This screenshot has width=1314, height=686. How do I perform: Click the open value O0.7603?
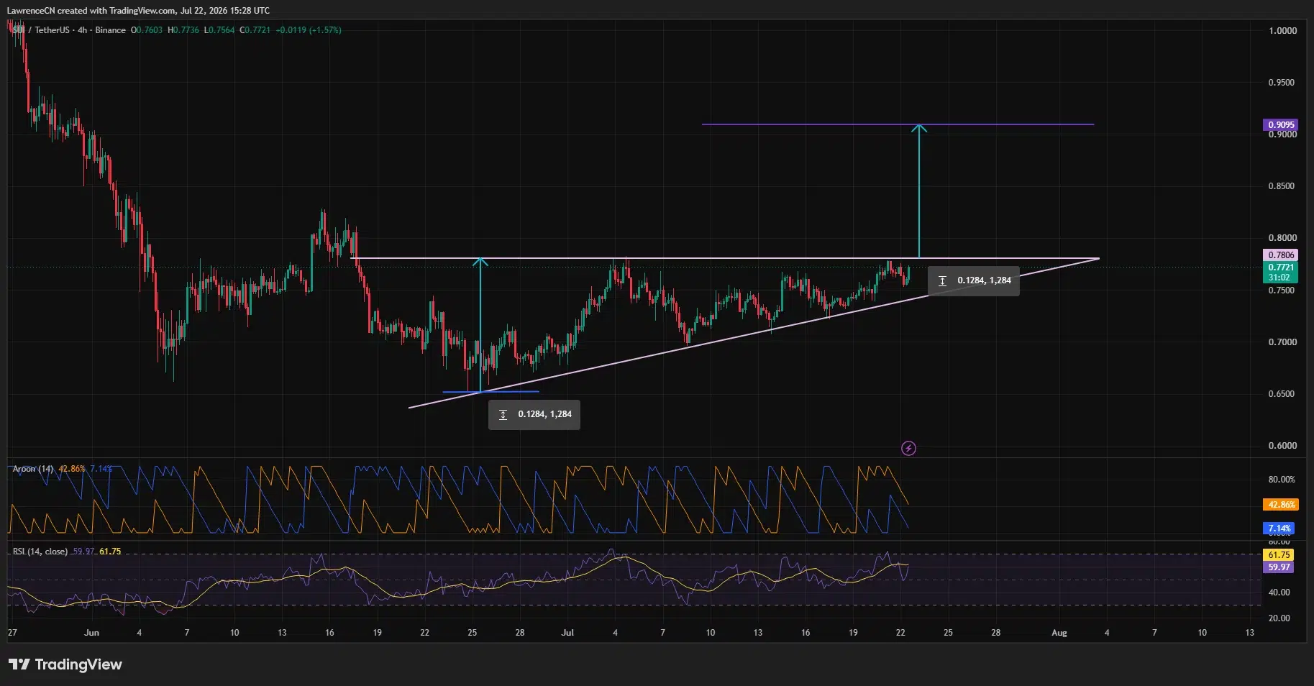coord(147,30)
